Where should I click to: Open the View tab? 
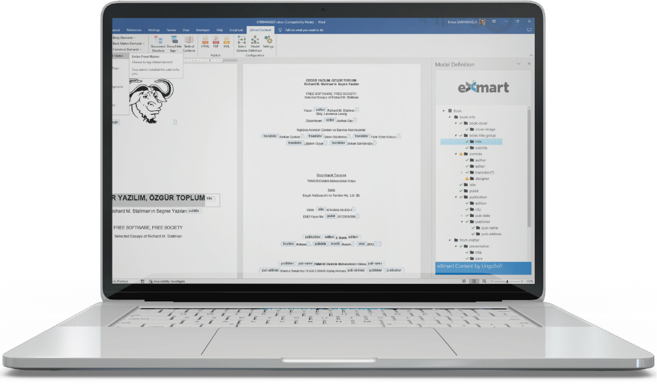(186, 30)
